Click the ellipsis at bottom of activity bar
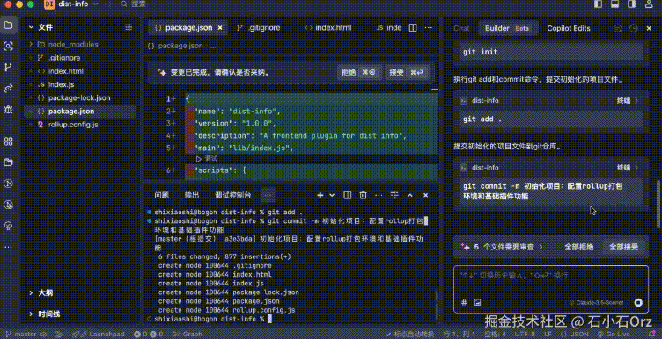Screen dimensions: 662x339 [8, 247]
